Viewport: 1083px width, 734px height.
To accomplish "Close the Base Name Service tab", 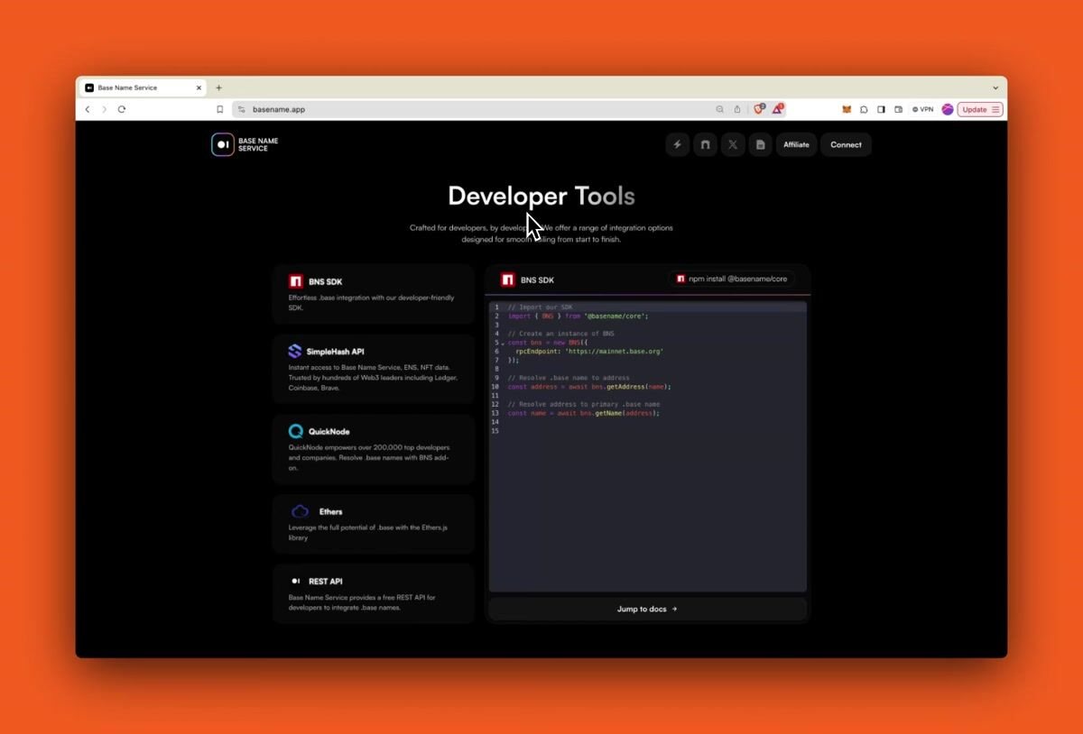I will click(199, 87).
